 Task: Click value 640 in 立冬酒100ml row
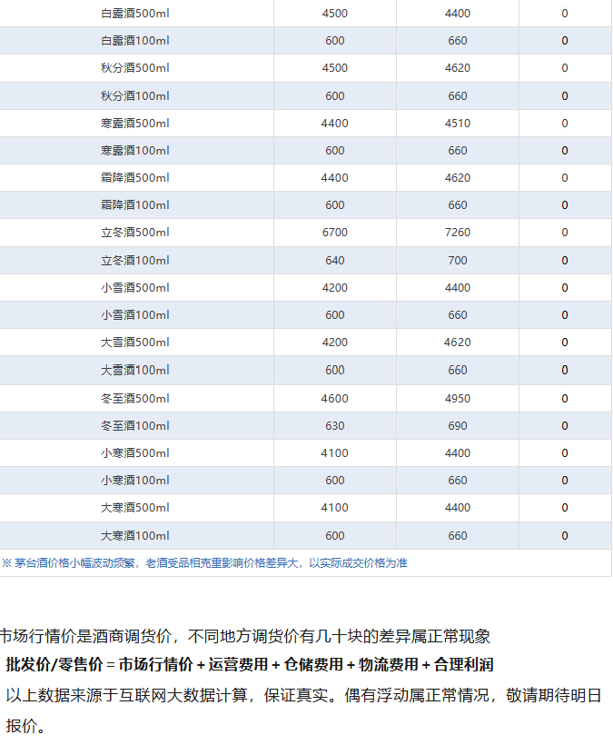pos(335,261)
